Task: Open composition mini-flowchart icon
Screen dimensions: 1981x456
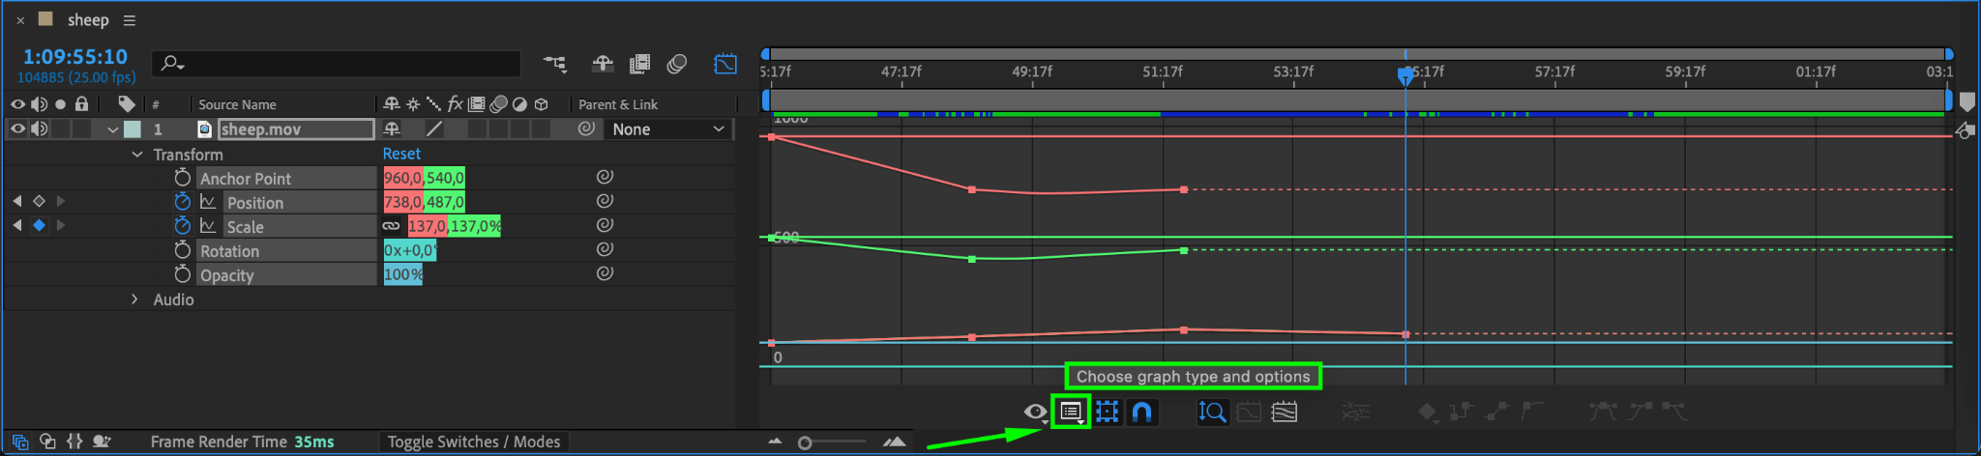Action: [555, 65]
